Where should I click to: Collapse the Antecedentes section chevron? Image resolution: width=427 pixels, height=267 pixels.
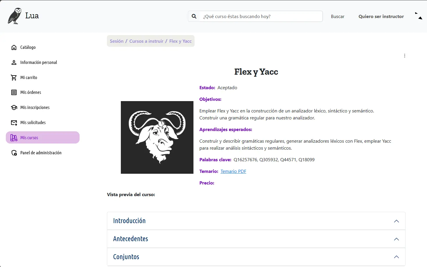[x=397, y=239]
